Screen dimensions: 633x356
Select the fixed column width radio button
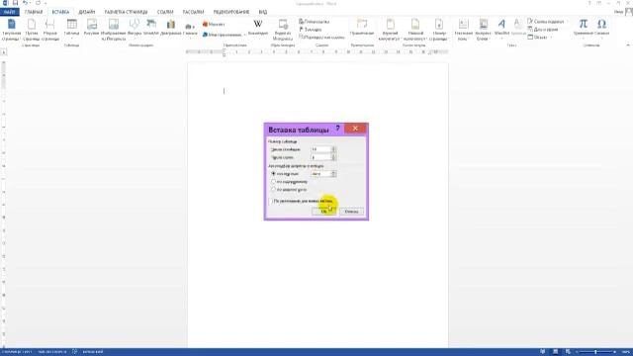pyautogui.click(x=273, y=174)
